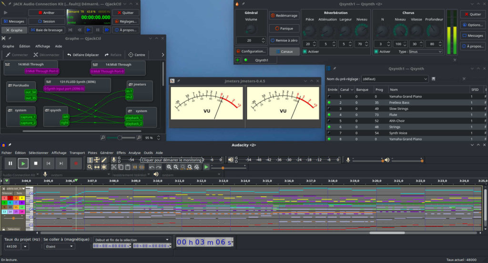Click the Réglages... button in QjackCtl
The height and width of the screenshot is (263, 488).
coord(126,21)
